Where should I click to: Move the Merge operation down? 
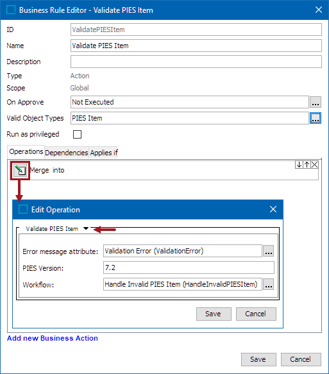(x=299, y=165)
